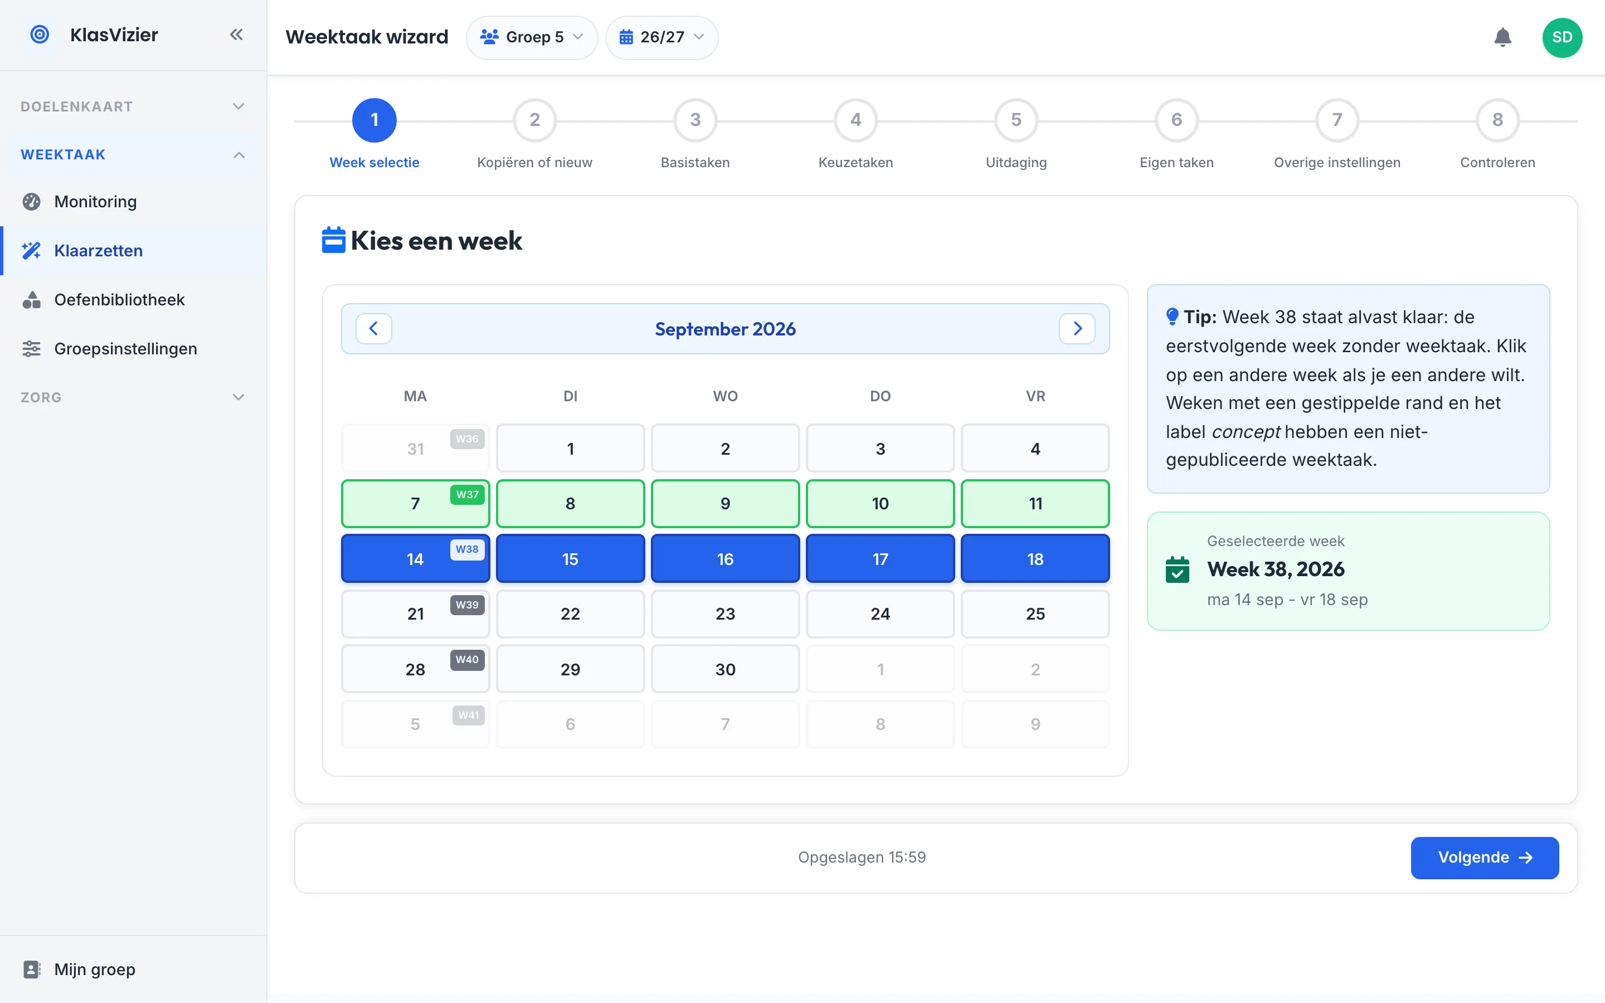The height and width of the screenshot is (1003, 1605).
Task: Click the KlasVizier logo icon
Action: click(40, 35)
